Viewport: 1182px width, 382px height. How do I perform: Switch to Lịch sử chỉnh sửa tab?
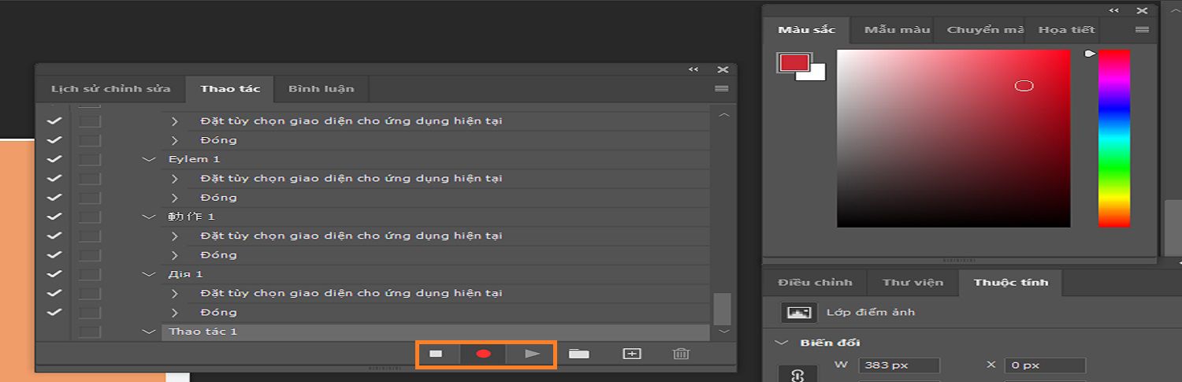point(111,89)
